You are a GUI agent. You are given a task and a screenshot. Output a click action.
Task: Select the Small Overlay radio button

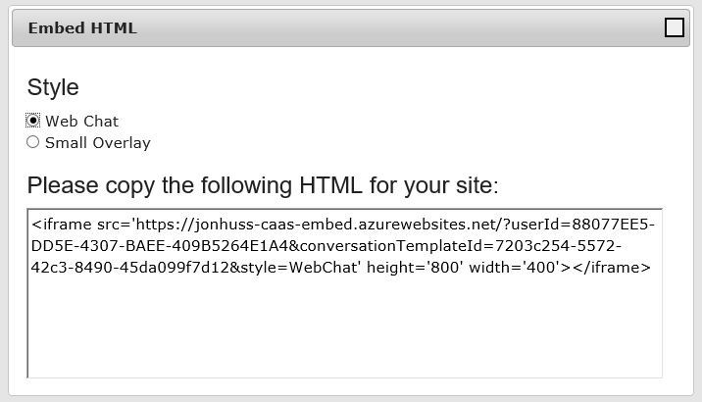[33, 142]
